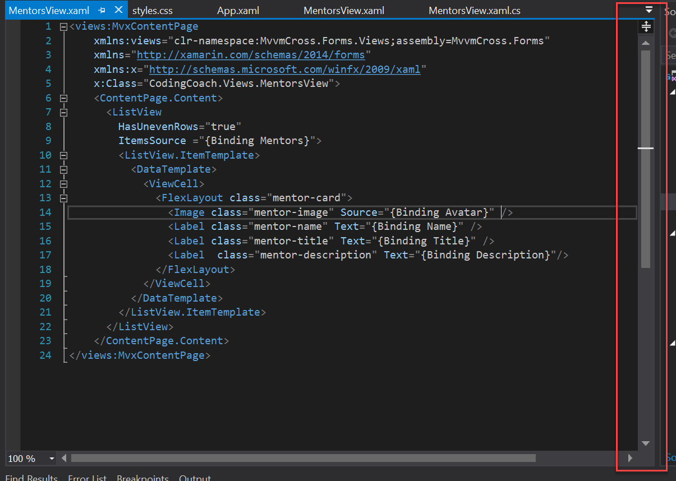The height and width of the screenshot is (481, 676).
Task: Click vertical scrollbar up arrow
Action: click(x=645, y=43)
